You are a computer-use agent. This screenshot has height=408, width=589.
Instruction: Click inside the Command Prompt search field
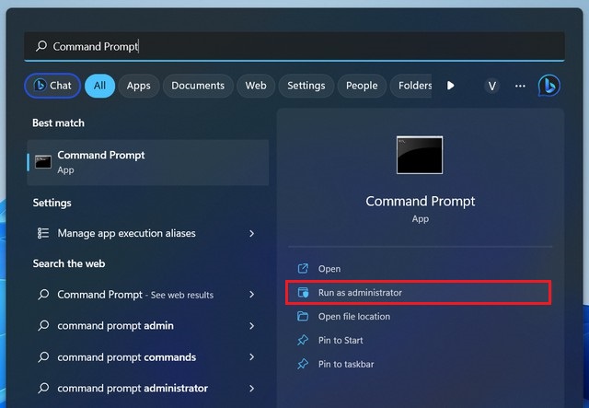(294, 46)
